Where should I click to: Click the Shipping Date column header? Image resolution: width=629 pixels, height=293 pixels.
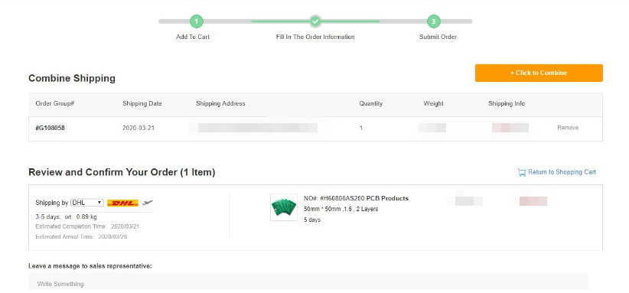[x=142, y=103]
